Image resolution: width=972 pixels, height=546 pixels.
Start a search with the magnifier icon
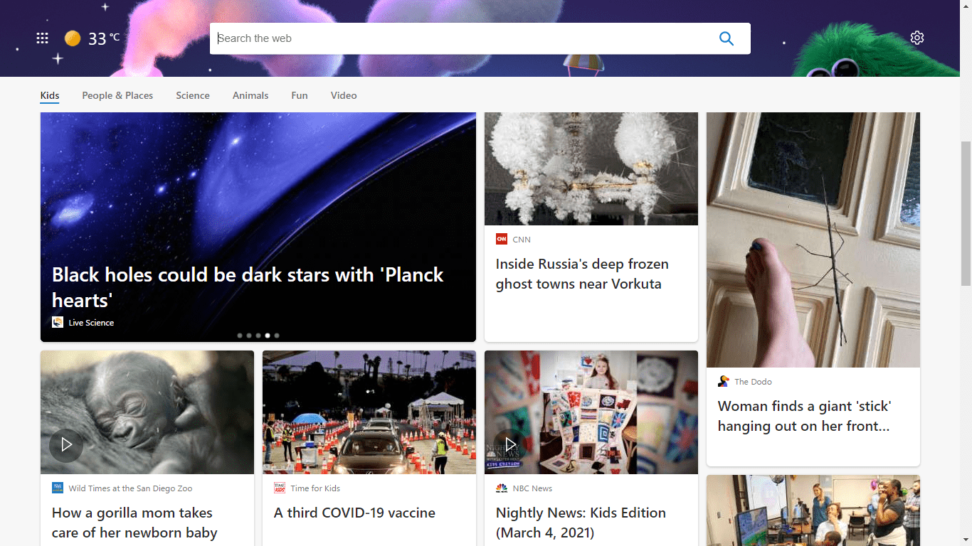click(x=727, y=38)
